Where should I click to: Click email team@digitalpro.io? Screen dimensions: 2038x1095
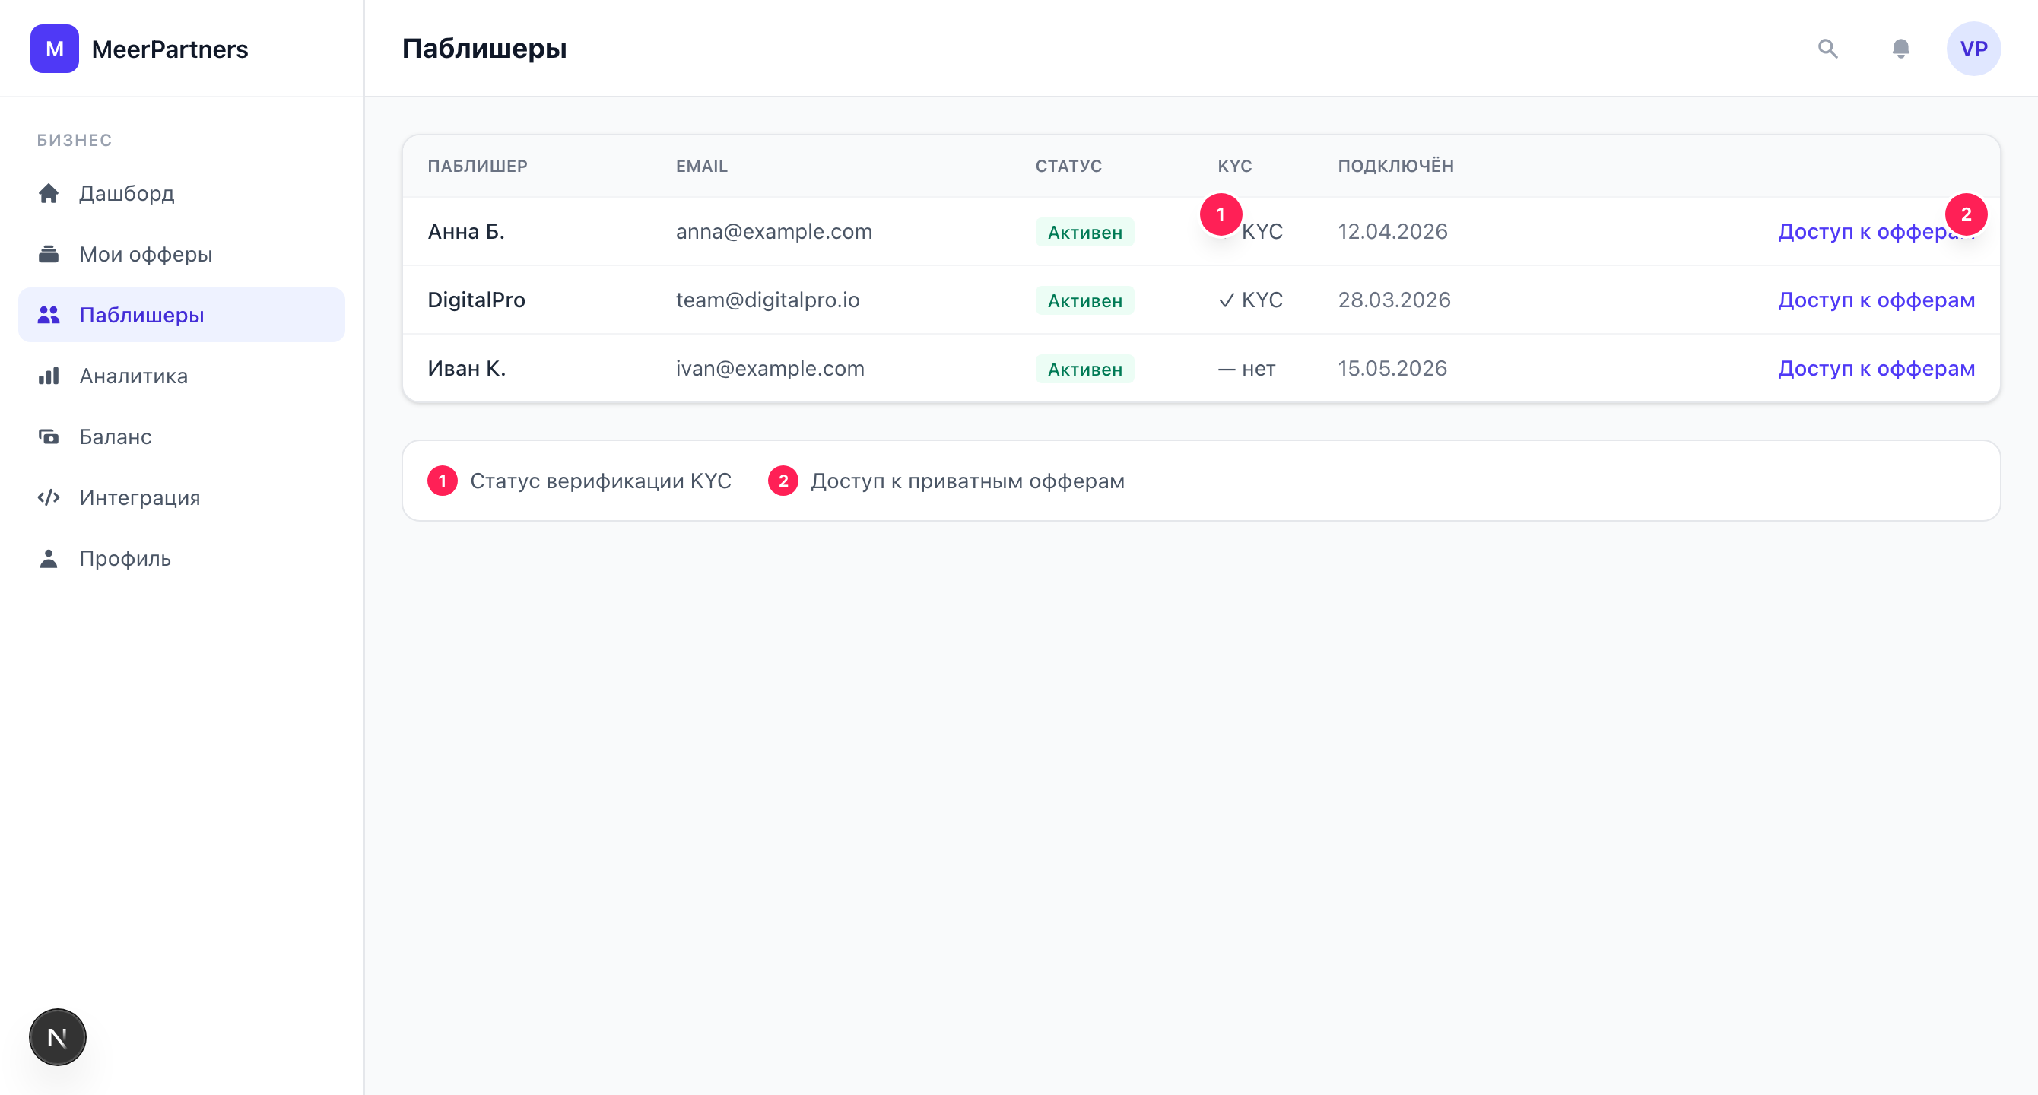pos(767,300)
